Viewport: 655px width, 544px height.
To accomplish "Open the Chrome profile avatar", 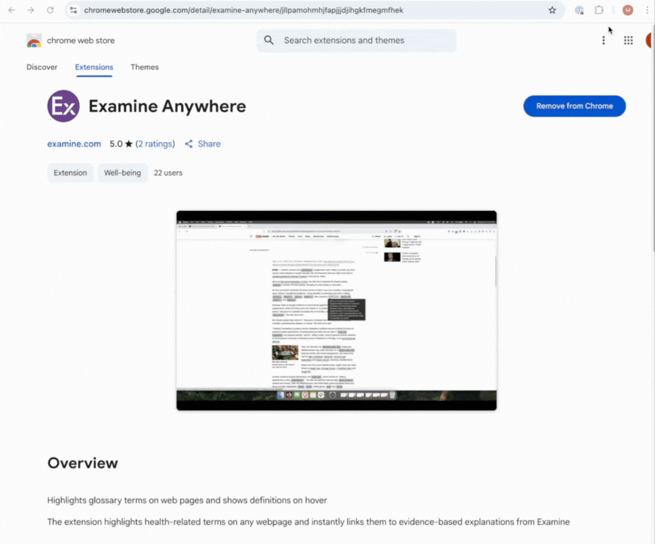I will point(628,10).
